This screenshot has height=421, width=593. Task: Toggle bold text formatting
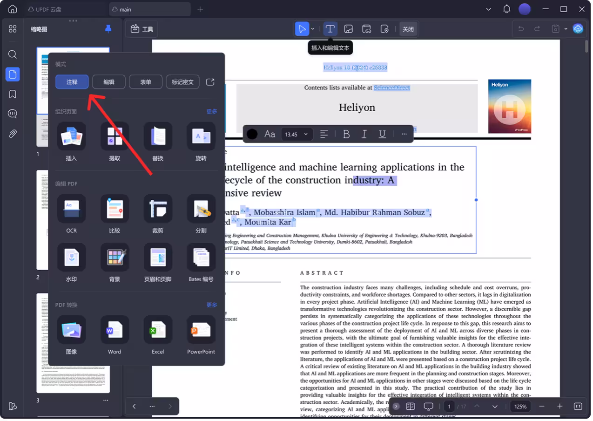coord(346,134)
